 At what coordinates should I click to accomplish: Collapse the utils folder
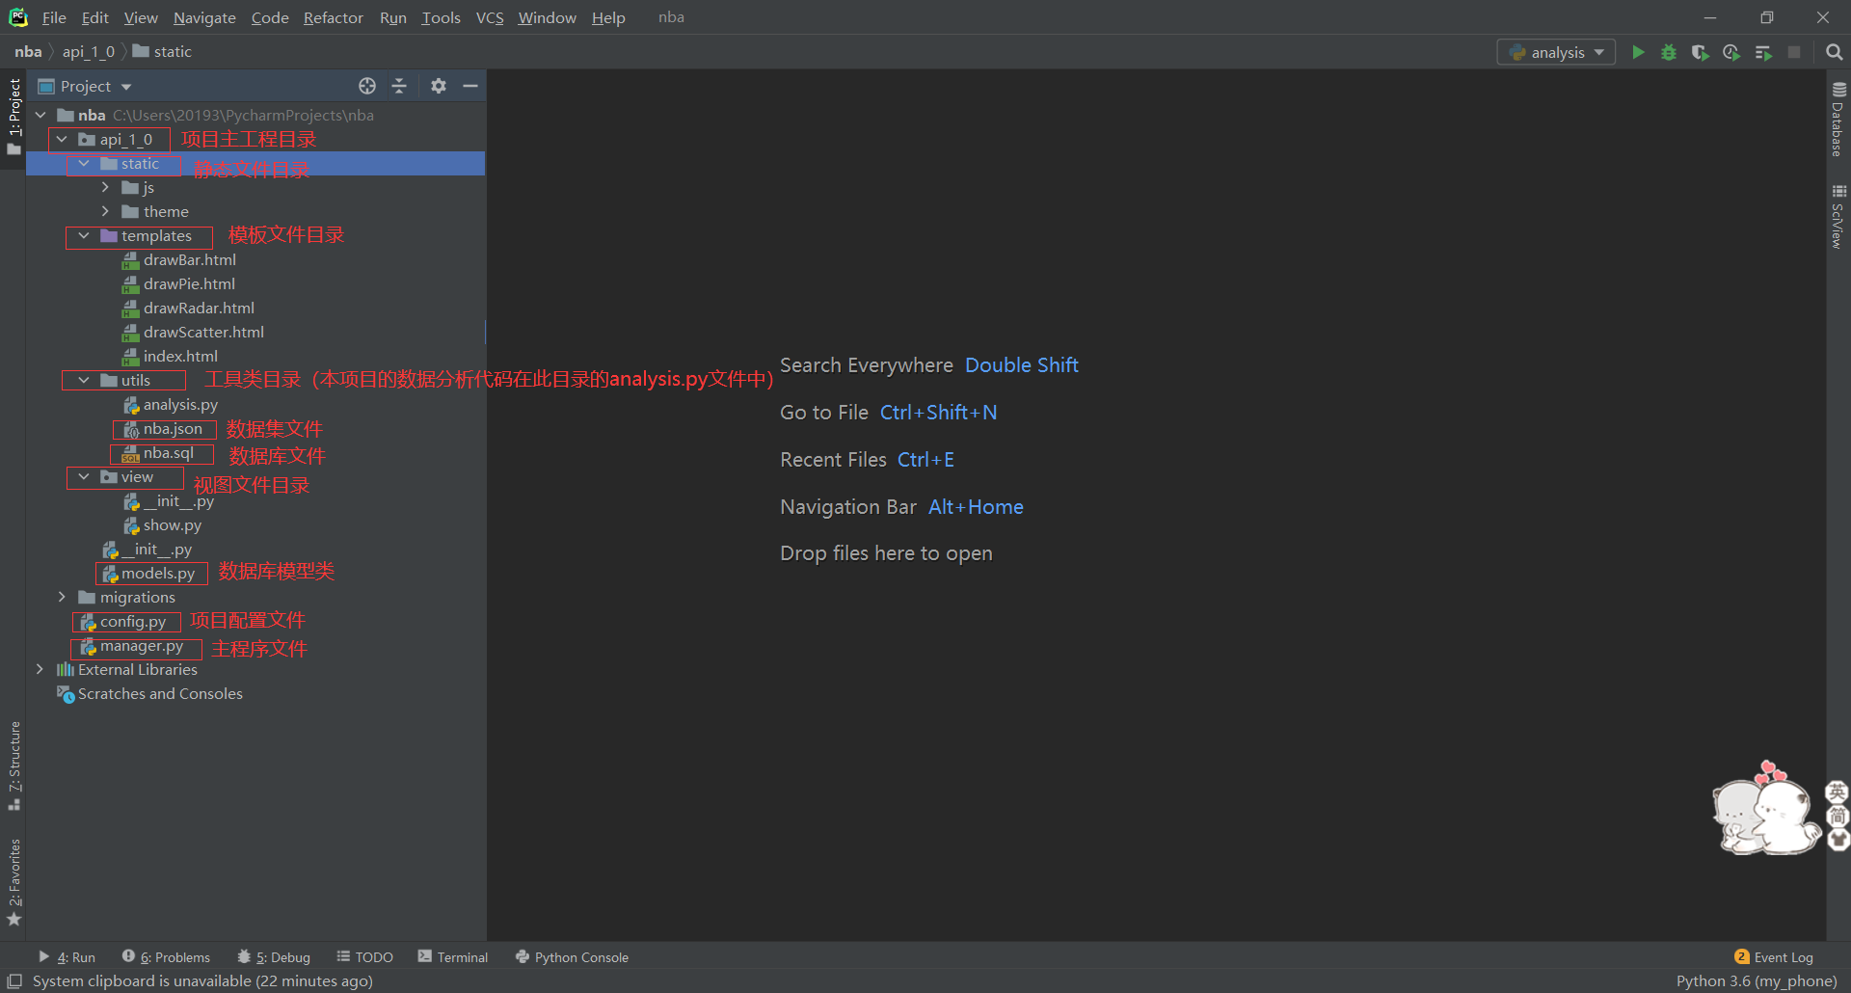pos(84,380)
